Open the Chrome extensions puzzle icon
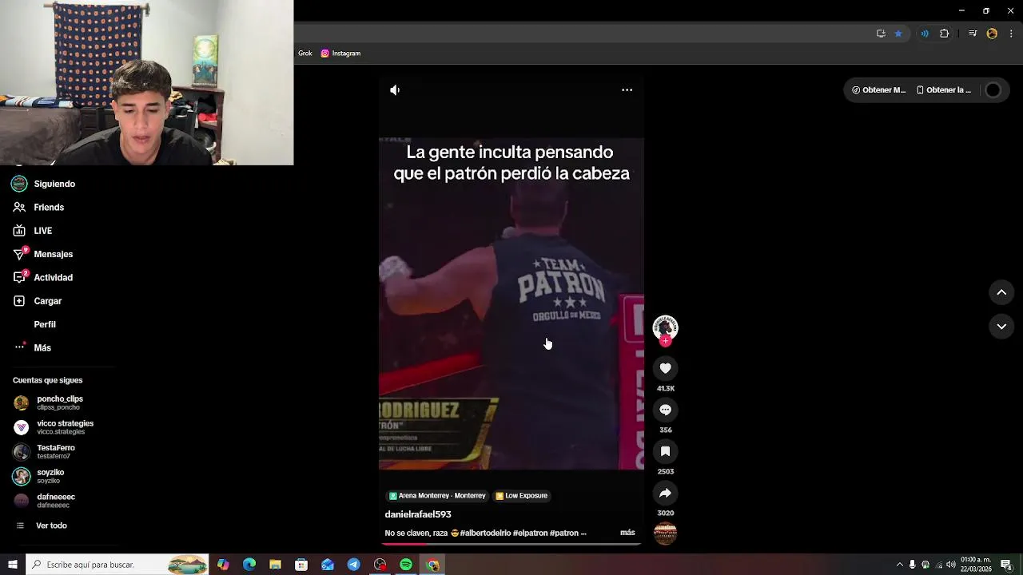The width and height of the screenshot is (1023, 575). (945, 34)
